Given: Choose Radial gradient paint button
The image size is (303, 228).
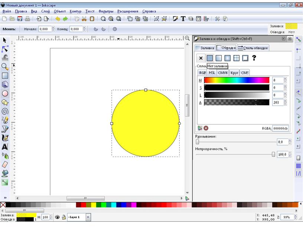Looking at the screenshot, I should point(228,58).
